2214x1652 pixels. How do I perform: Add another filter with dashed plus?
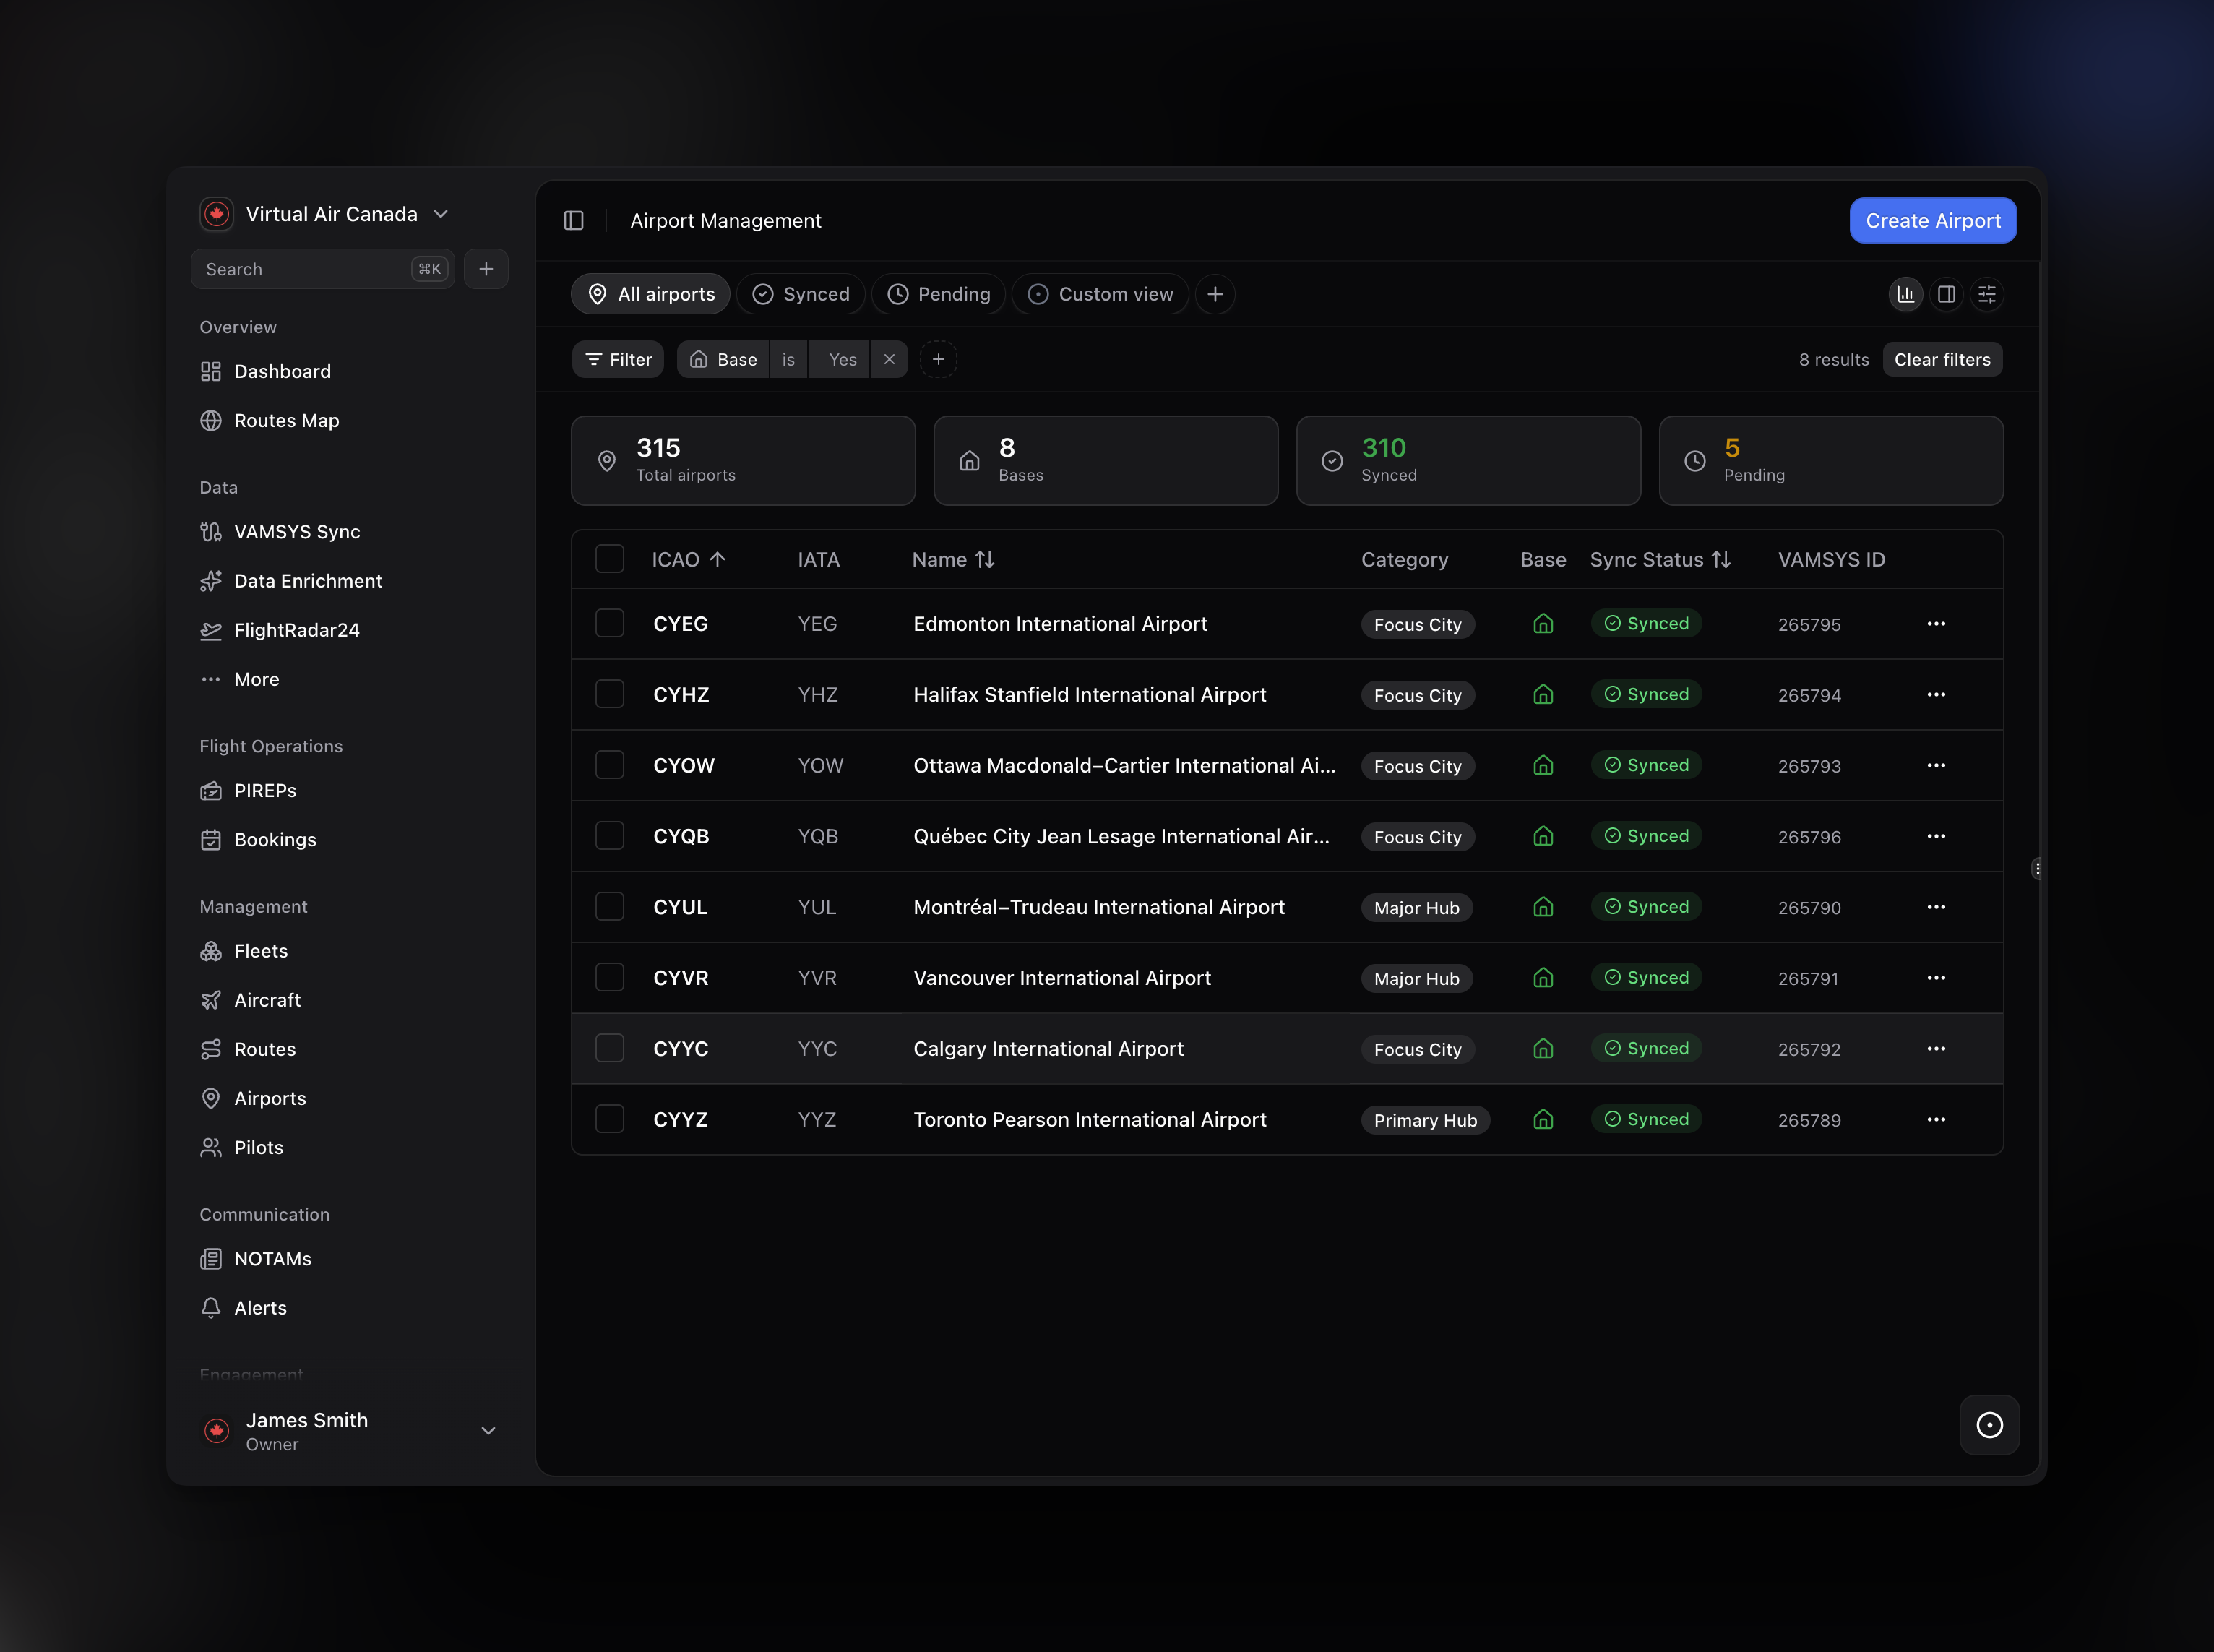coord(938,359)
